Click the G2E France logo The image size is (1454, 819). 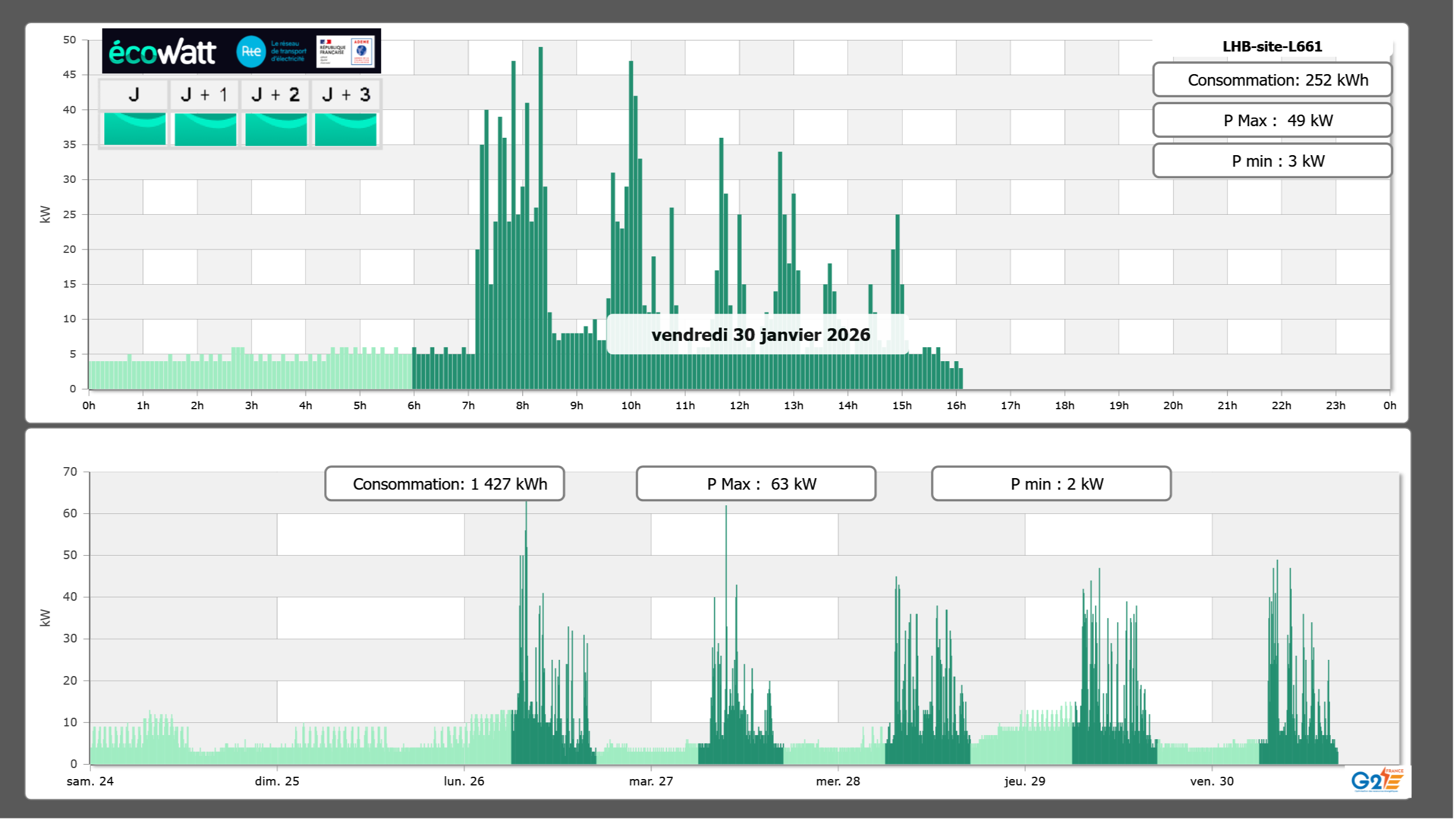click(1376, 781)
